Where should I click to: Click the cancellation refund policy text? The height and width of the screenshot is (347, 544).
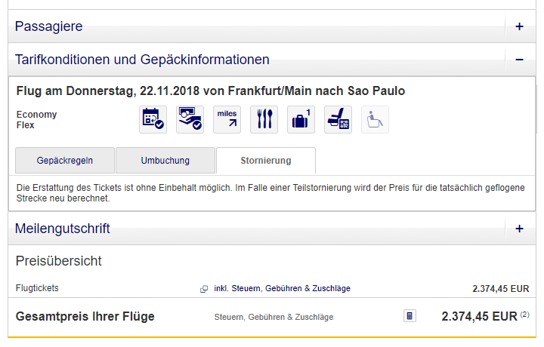coord(270,193)
